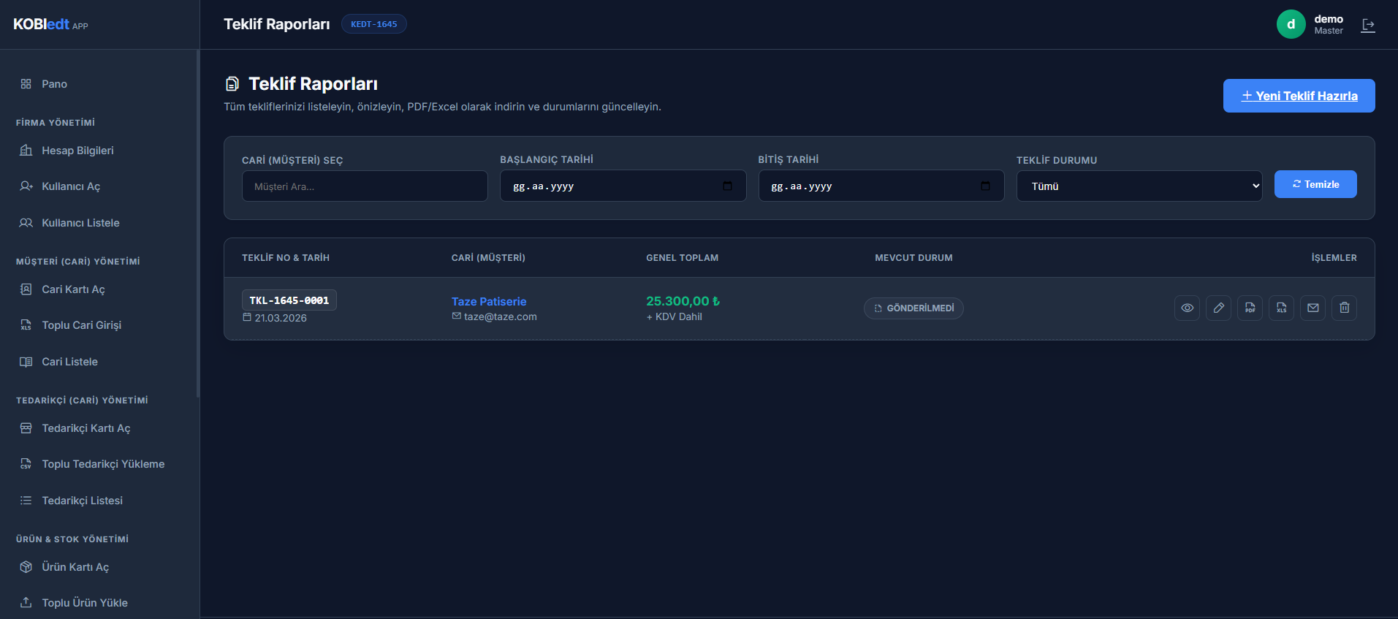Open Tedarikçi Listesi menu item
Screen dimensions: 1398x619
tap(82, 501)
